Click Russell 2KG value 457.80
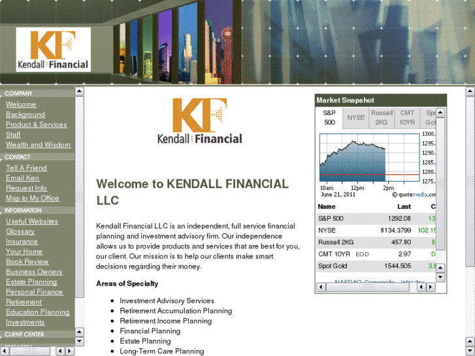The width and height of the screenshot is (475, 356). [x=401, y=242]
